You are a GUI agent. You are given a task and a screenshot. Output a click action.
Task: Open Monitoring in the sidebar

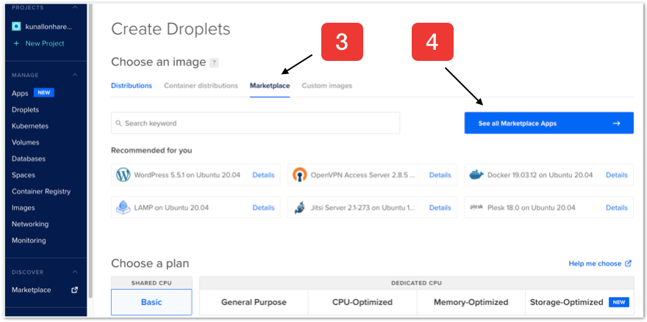point(29,241)
